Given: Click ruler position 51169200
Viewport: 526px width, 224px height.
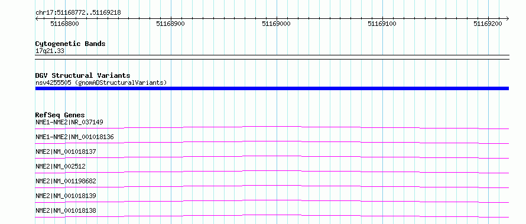Looking at the screenshot, I should pos(488,24).
